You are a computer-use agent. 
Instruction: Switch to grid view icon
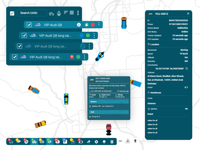(x=72, y=12)
